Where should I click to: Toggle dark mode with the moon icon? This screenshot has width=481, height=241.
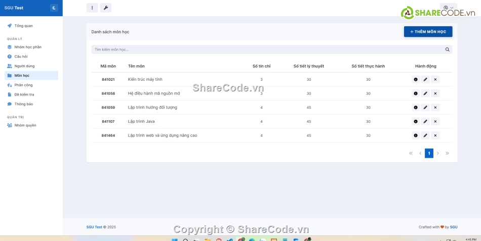[x=54, y=8]
